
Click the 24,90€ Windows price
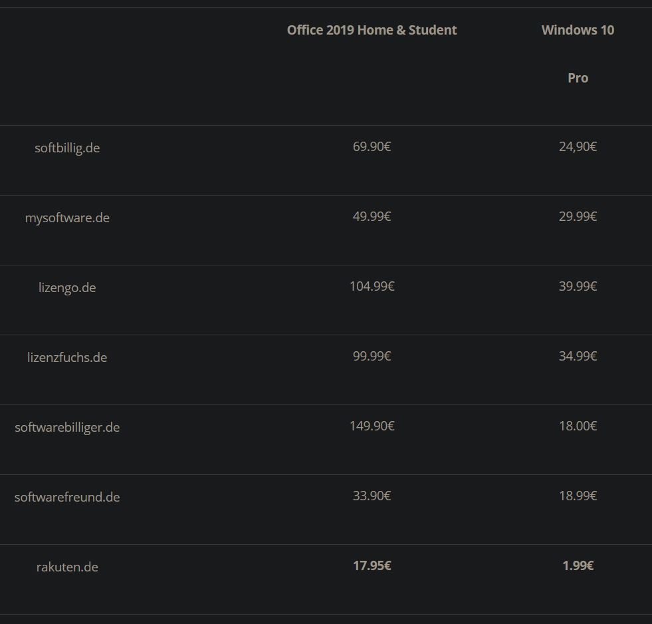click(x=578, y=146)
